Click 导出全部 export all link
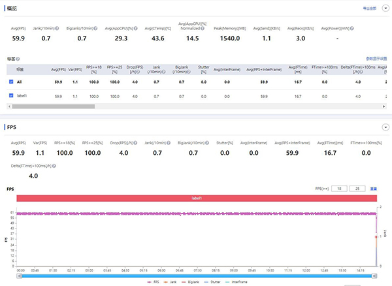392x286 pixels. [x=370, y=8]
